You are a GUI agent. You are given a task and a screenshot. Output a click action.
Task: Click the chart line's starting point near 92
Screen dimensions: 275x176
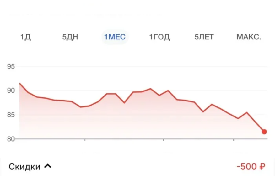(x=20, y=83)
